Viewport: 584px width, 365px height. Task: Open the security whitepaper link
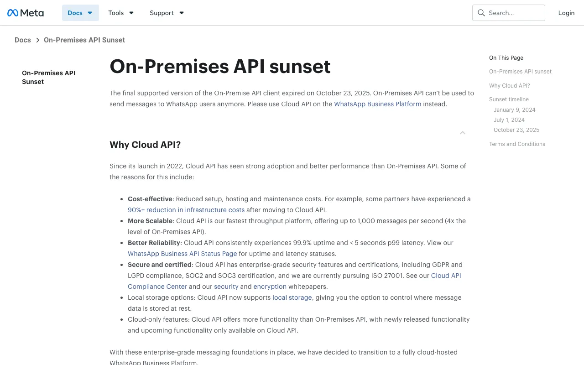pyautogui.click(x=226, y=287)
